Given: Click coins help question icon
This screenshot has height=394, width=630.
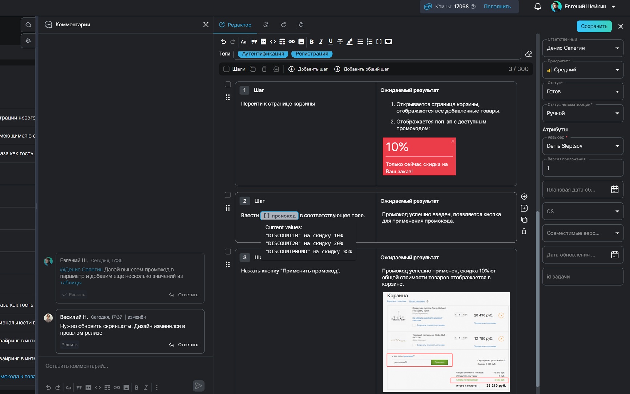Looking at the screenshot, I should point(473,7).
